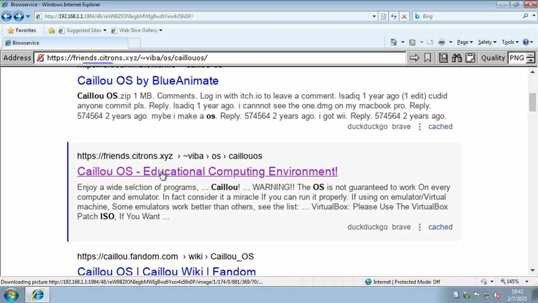This screenshot has height=303, width=538.
Task: Click duckduckgo under Educational Computing result
Action: [x=367, y=227]
